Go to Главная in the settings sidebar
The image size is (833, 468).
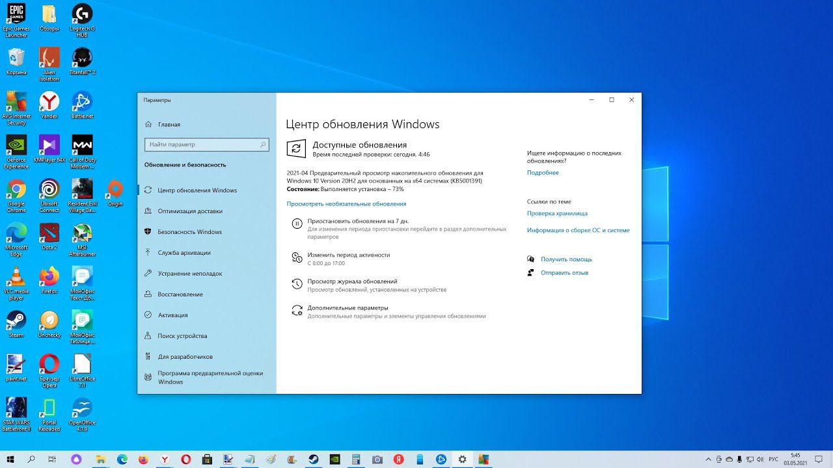point(207,124)
